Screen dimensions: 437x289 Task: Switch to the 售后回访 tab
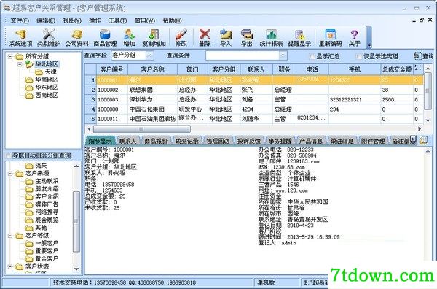pyautogui.click(x=218, y=141)
